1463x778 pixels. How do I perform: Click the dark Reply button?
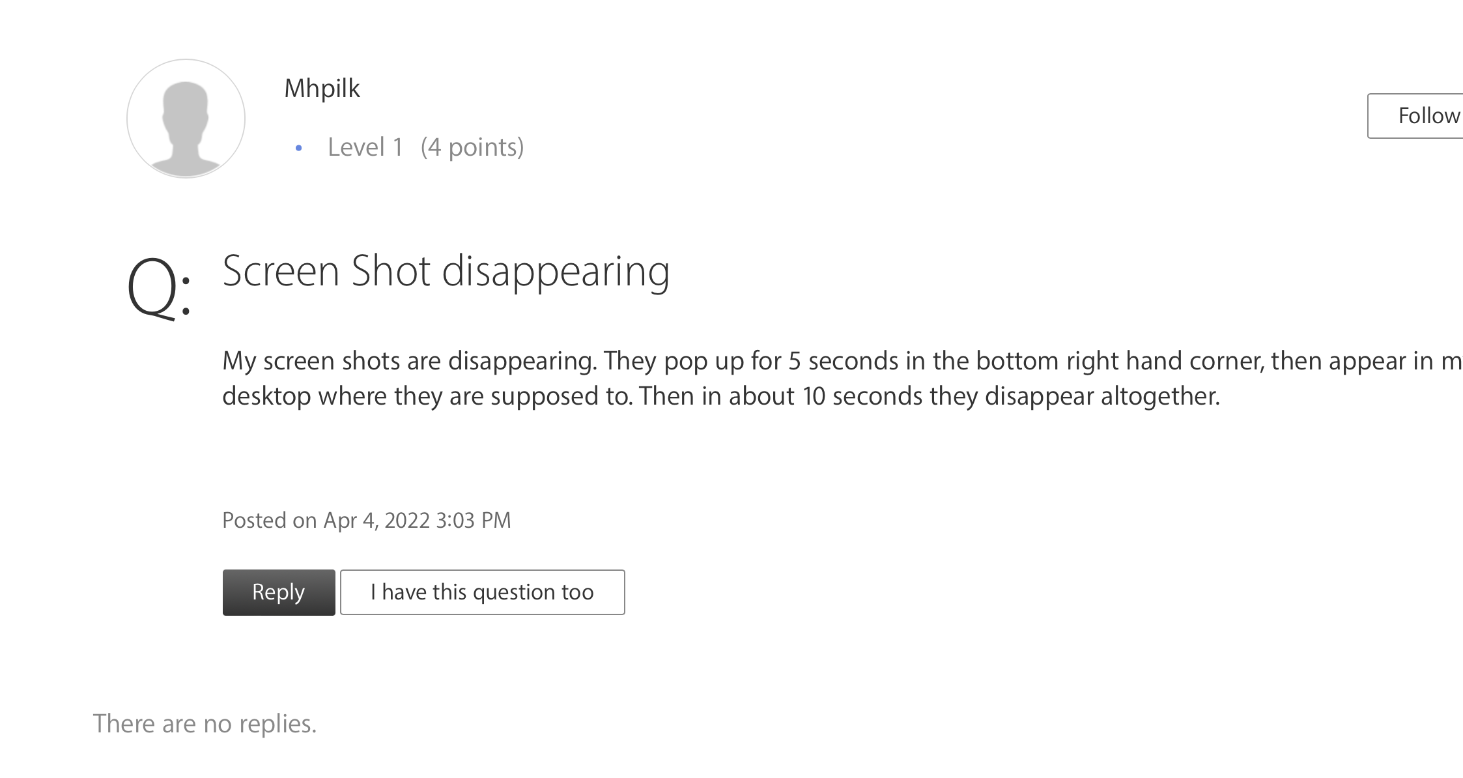[x=279, y=592]
